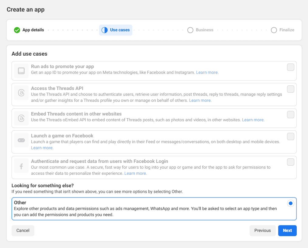The width and height of the screenshot is (308, 248).
Task: Open Learn more for Facebook Login
Action: pyautogui.click(x=136, y=173)
